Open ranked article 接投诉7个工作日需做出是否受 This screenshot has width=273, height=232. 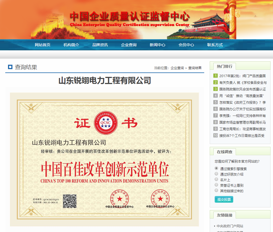coord(242,135)
